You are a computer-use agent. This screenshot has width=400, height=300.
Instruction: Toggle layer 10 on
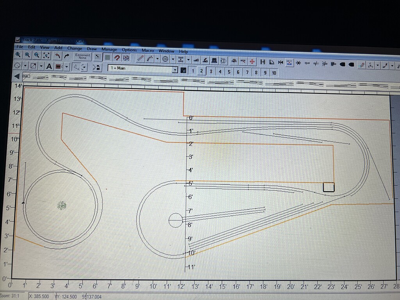coord(274,71)
